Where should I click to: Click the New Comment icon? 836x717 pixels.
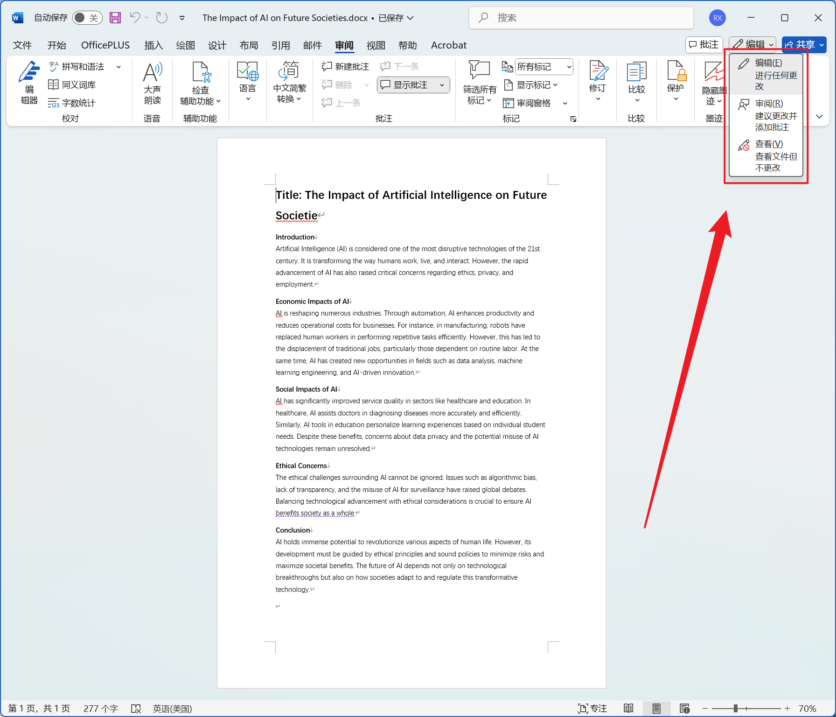click(346, 67)
